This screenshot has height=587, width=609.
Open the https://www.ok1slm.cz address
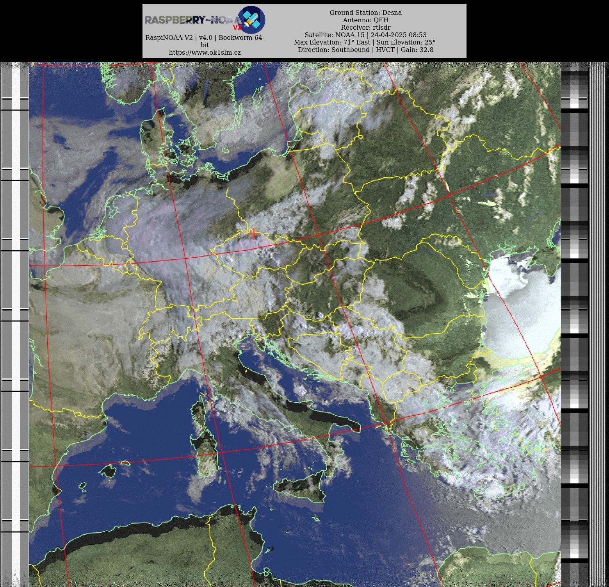[x=205, y=52]
